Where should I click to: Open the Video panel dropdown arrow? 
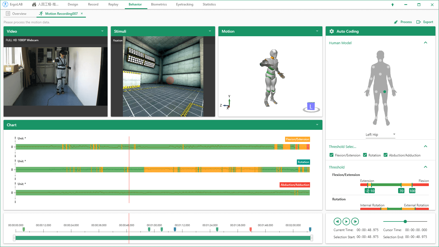[102, 31]
